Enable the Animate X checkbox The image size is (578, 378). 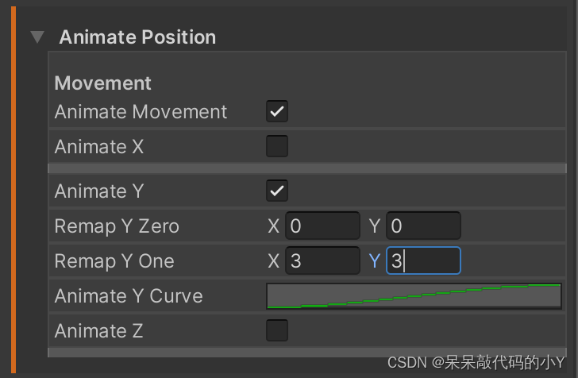pos(277,147)
